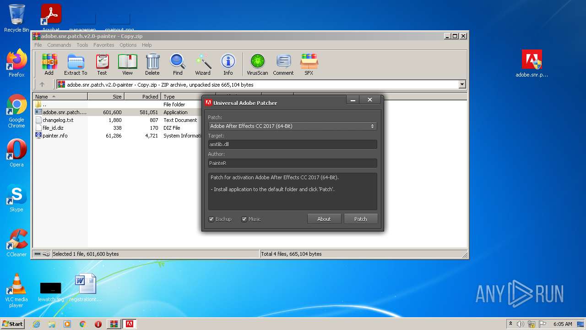Click the Opera taskbar icon
Viewport: 586px width, 330px height.
(98, 324)
